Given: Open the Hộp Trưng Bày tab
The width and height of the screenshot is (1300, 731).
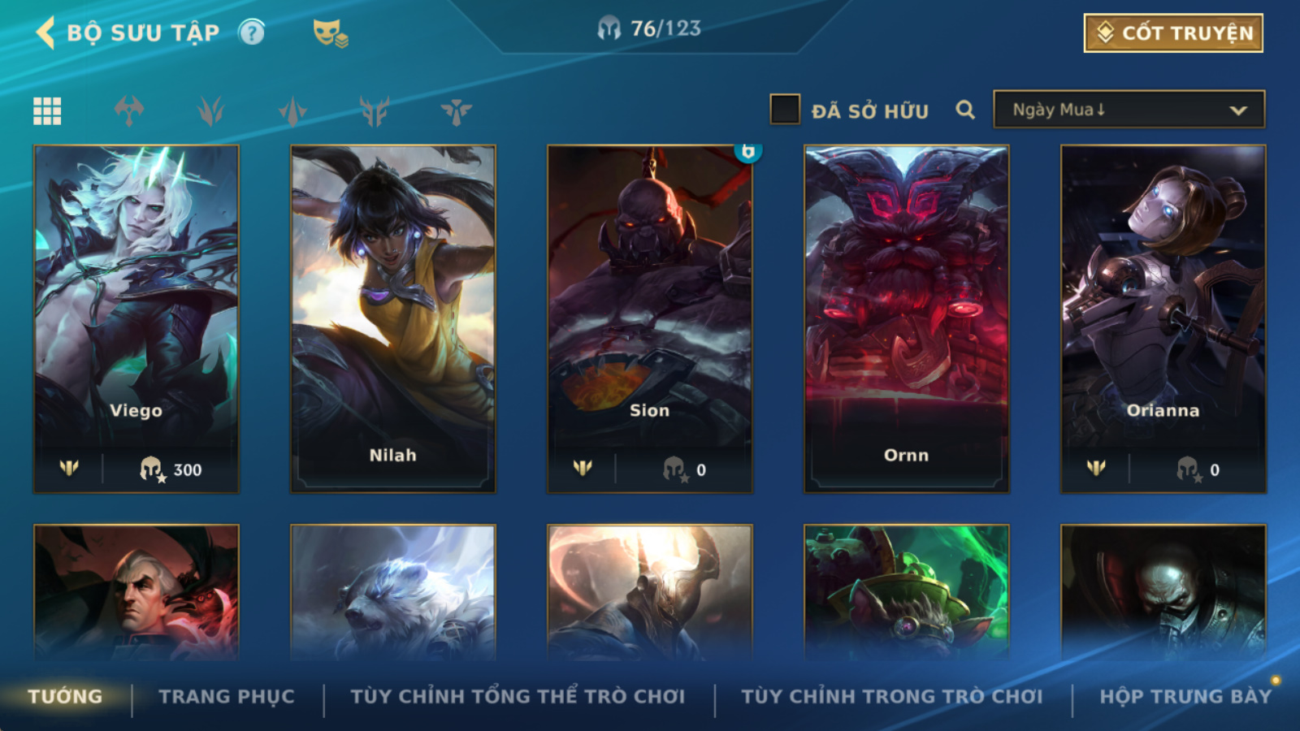Looking at the screenshot, I should (x=1185, y=697).
